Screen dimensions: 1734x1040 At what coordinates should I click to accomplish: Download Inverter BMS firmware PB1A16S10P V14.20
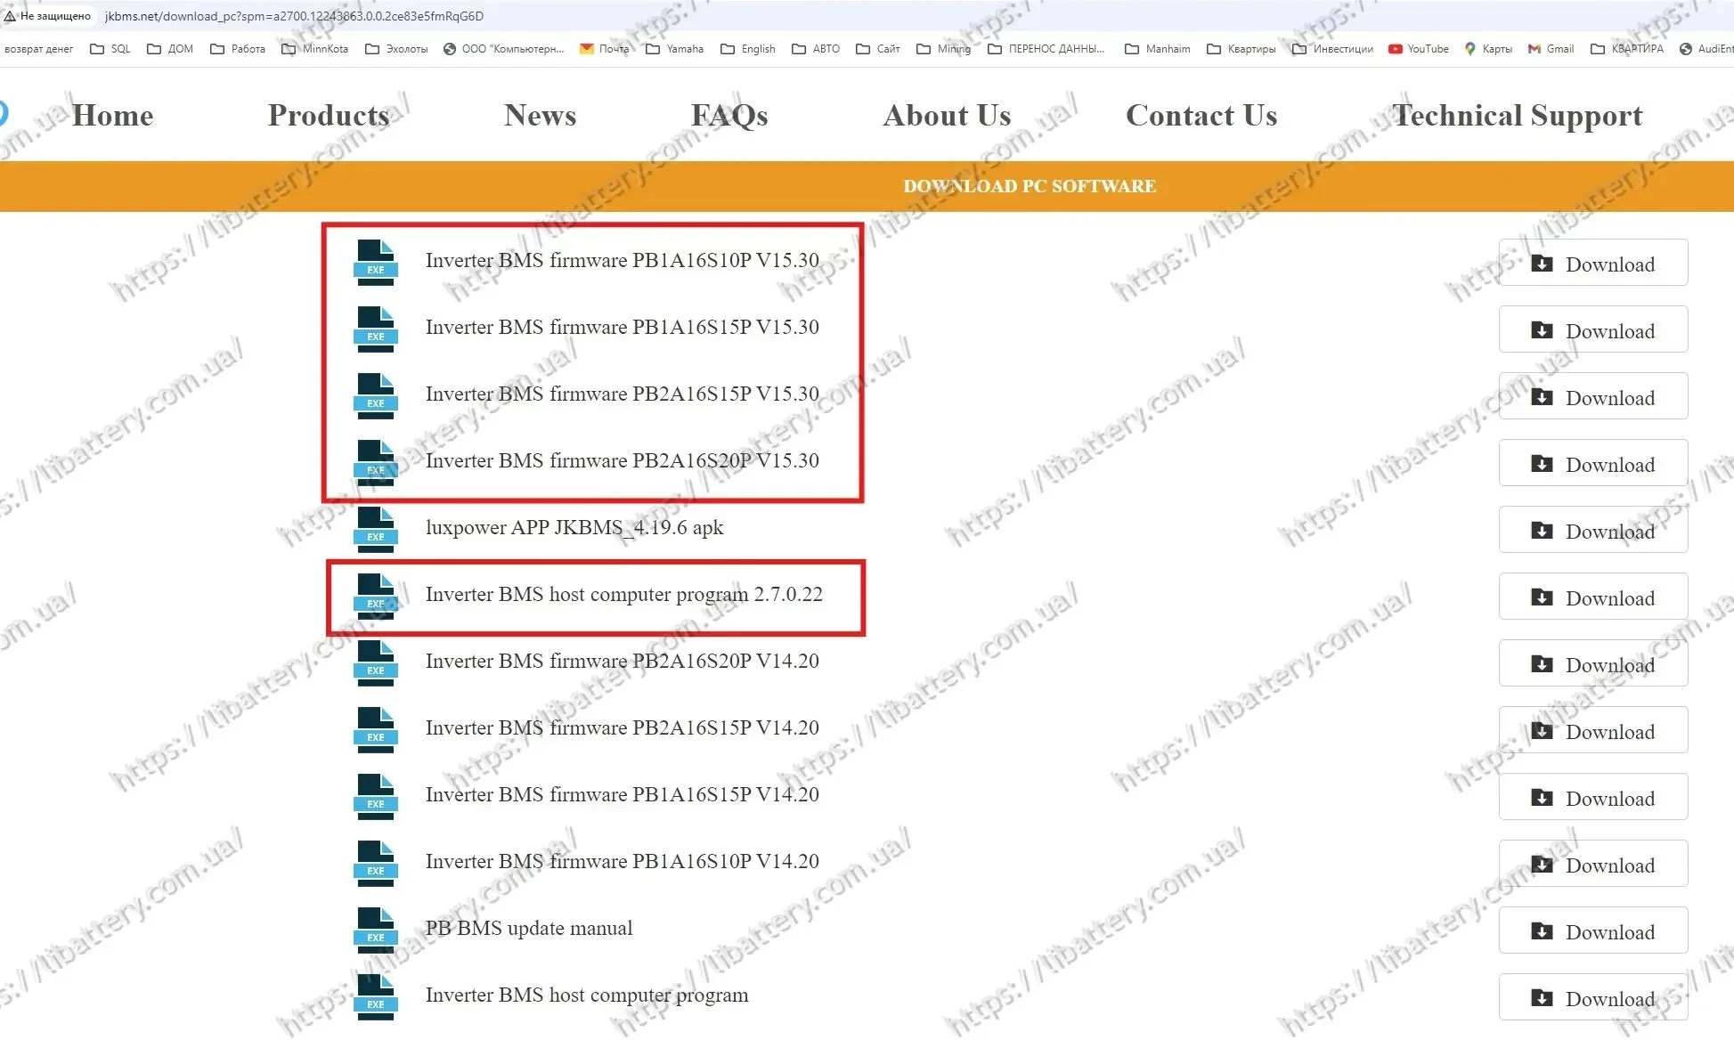1593,864
